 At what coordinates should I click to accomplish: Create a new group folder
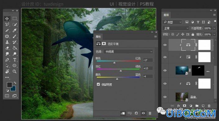(x=197, y=106)
